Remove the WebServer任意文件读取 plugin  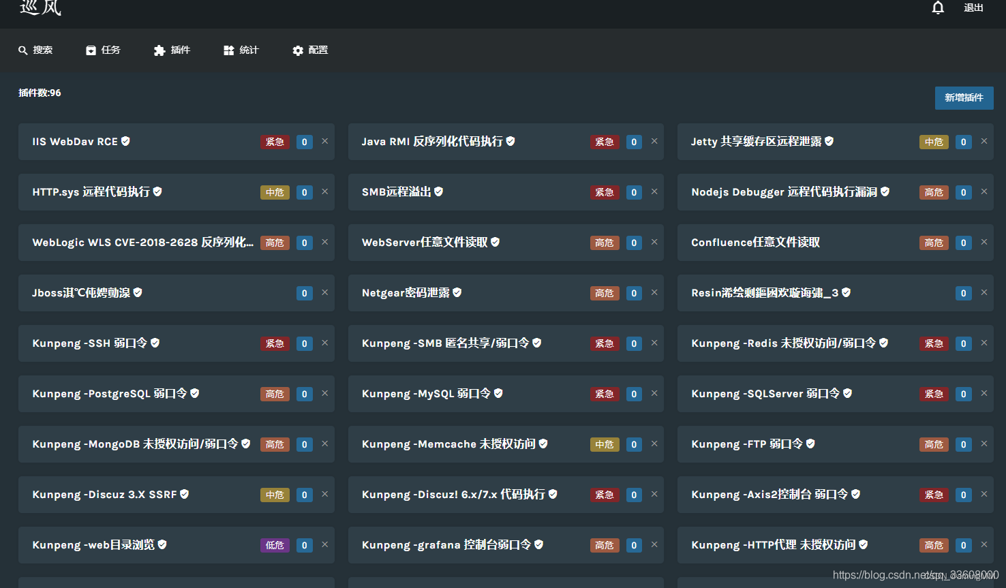pos(654,242)
